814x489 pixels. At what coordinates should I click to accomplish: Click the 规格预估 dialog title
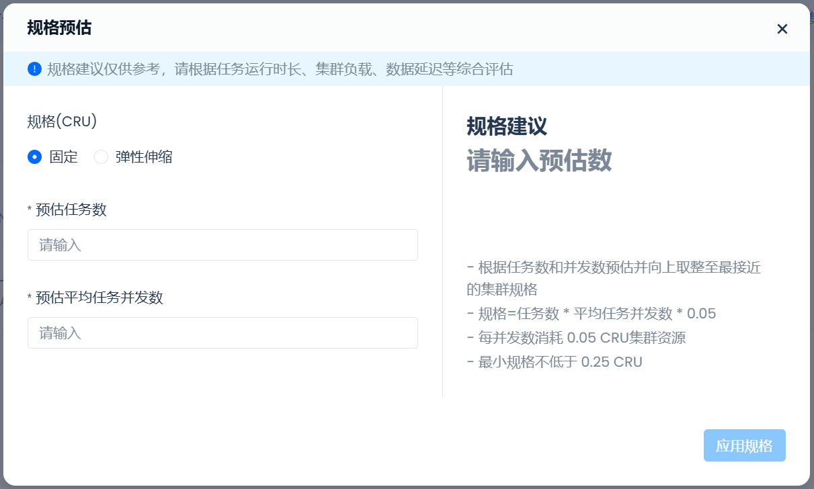(x=59, y=28)
